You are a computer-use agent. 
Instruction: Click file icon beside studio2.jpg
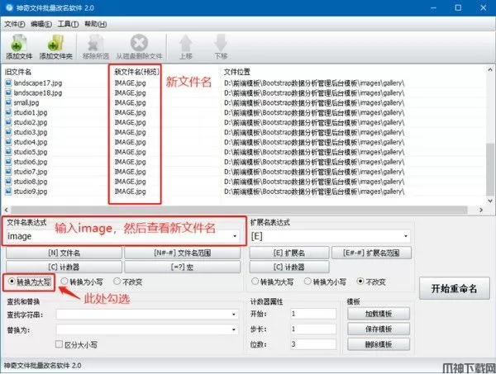coord(8,122)
